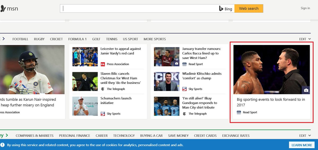Image resolution: width=318 pixels, height=150 pixels.
Task: Click the cricketer batsman photo
Action: pyautogui.click(x=32, y=69)
